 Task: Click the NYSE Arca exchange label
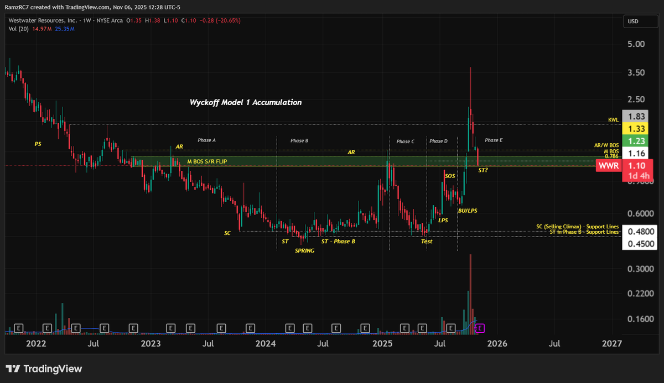(108, 20)
